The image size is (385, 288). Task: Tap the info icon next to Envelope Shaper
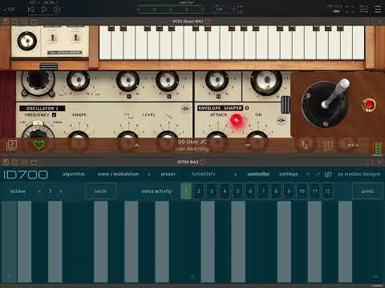tap(247, 108)
